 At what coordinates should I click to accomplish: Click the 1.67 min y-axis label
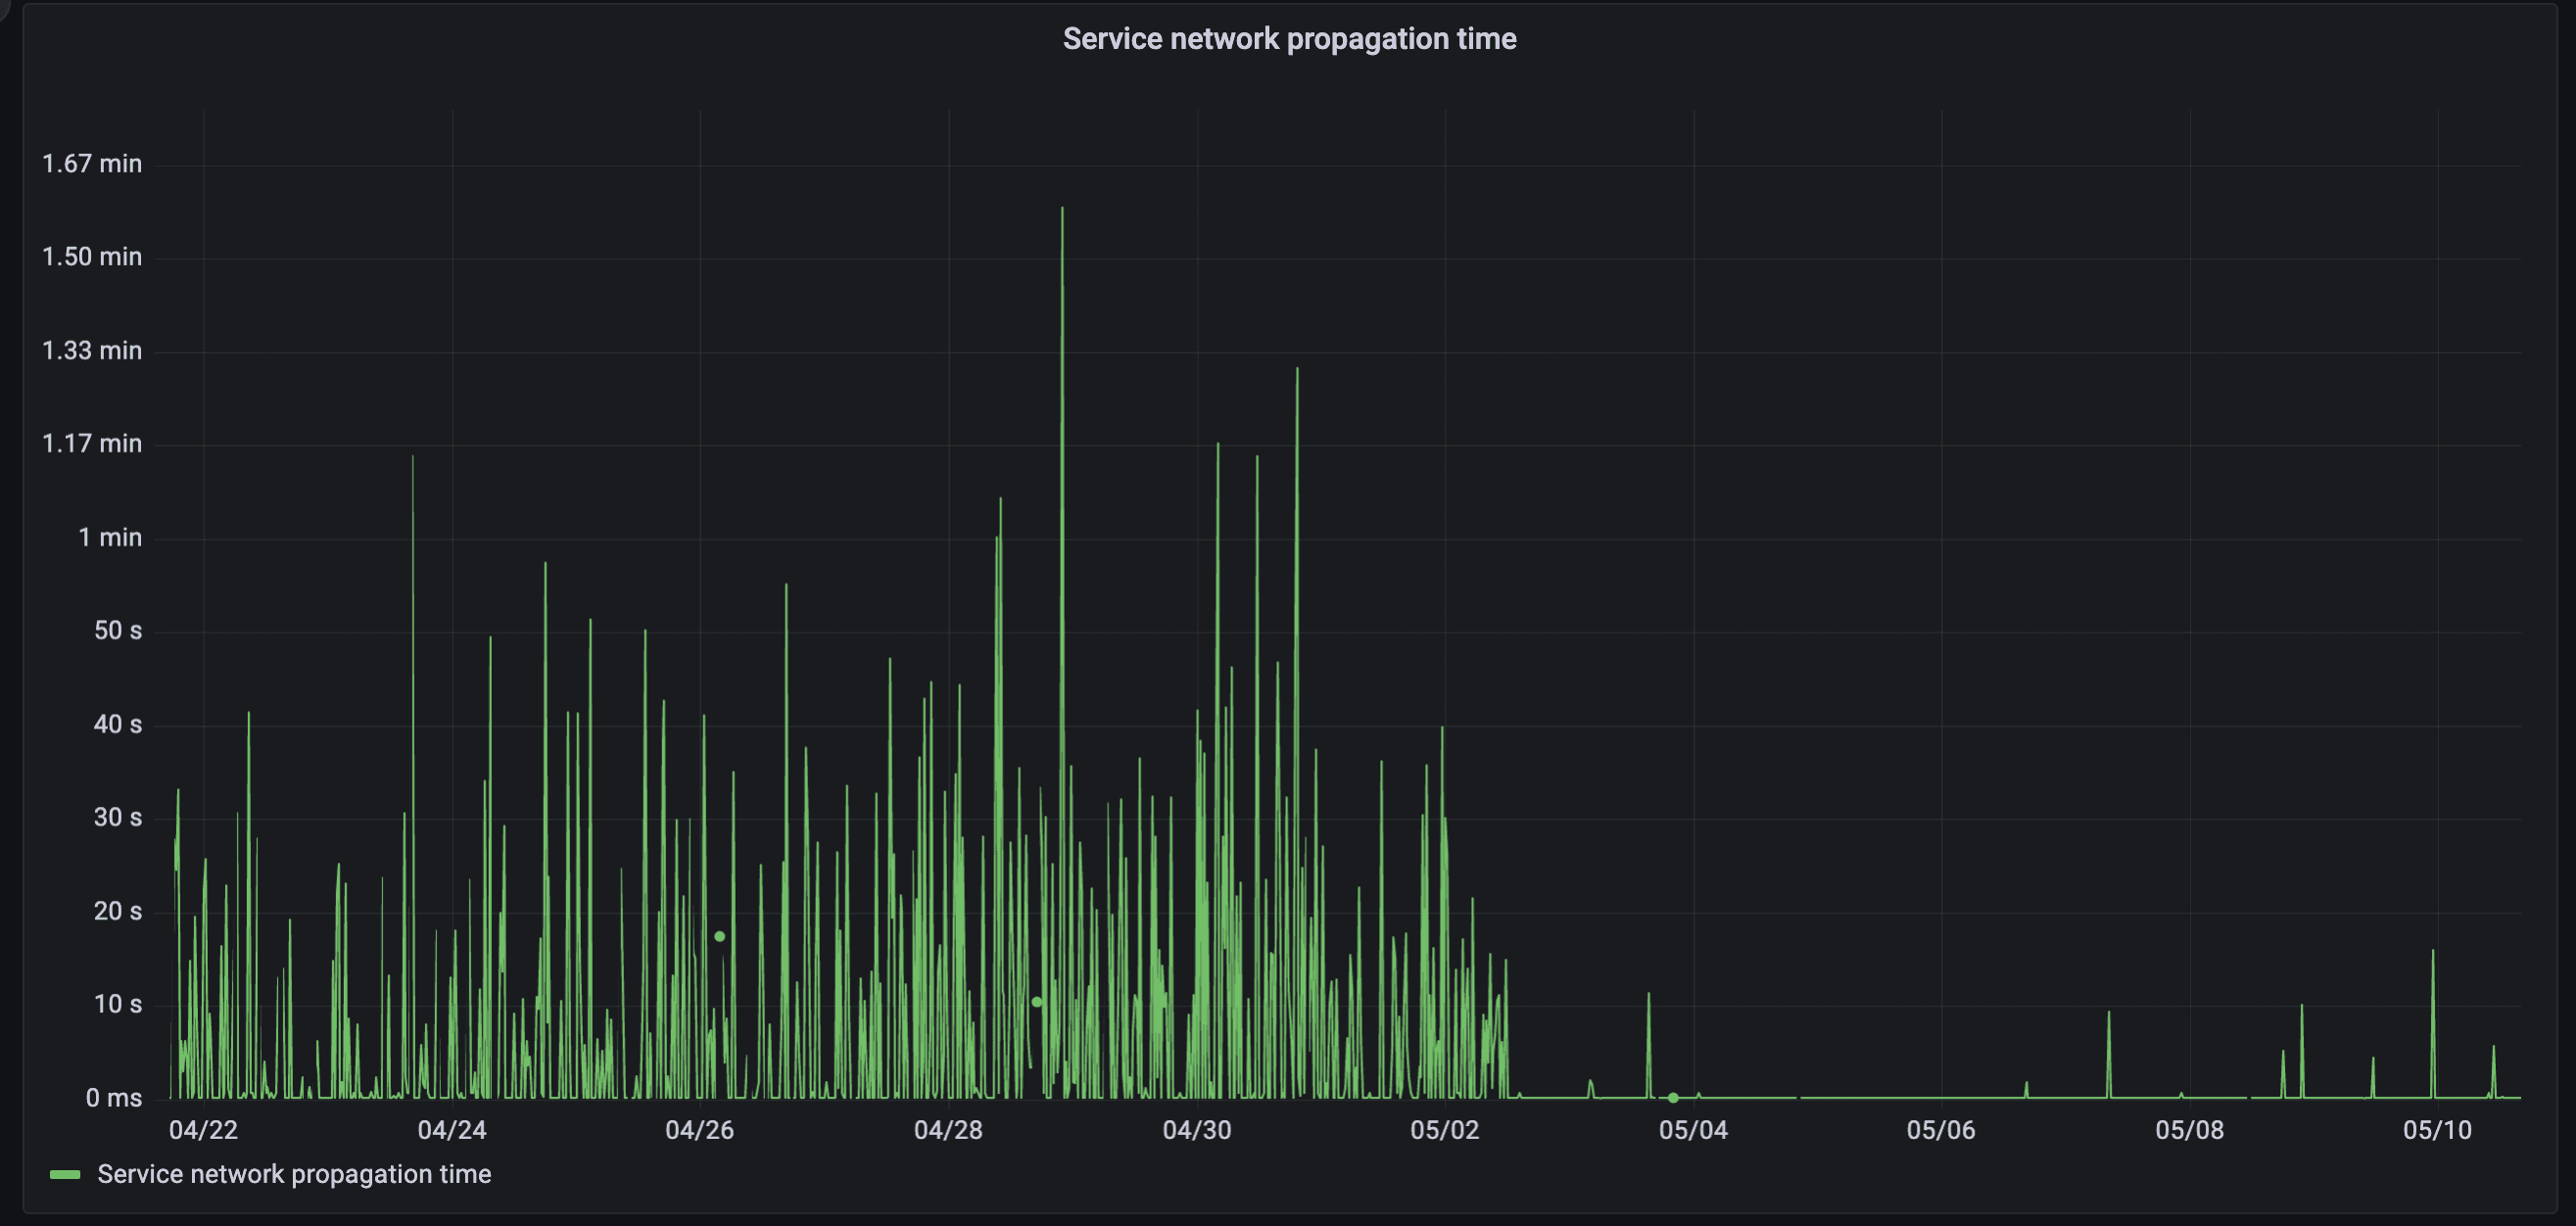92,164
